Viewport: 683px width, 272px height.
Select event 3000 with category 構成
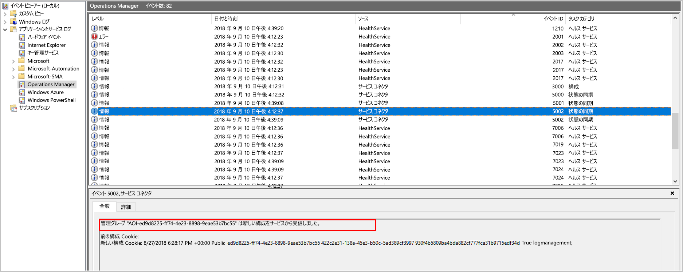pos(380,86)
